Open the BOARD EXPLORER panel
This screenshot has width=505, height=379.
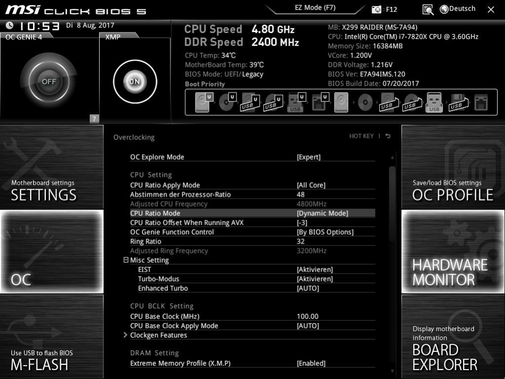[x=453, y=336]
